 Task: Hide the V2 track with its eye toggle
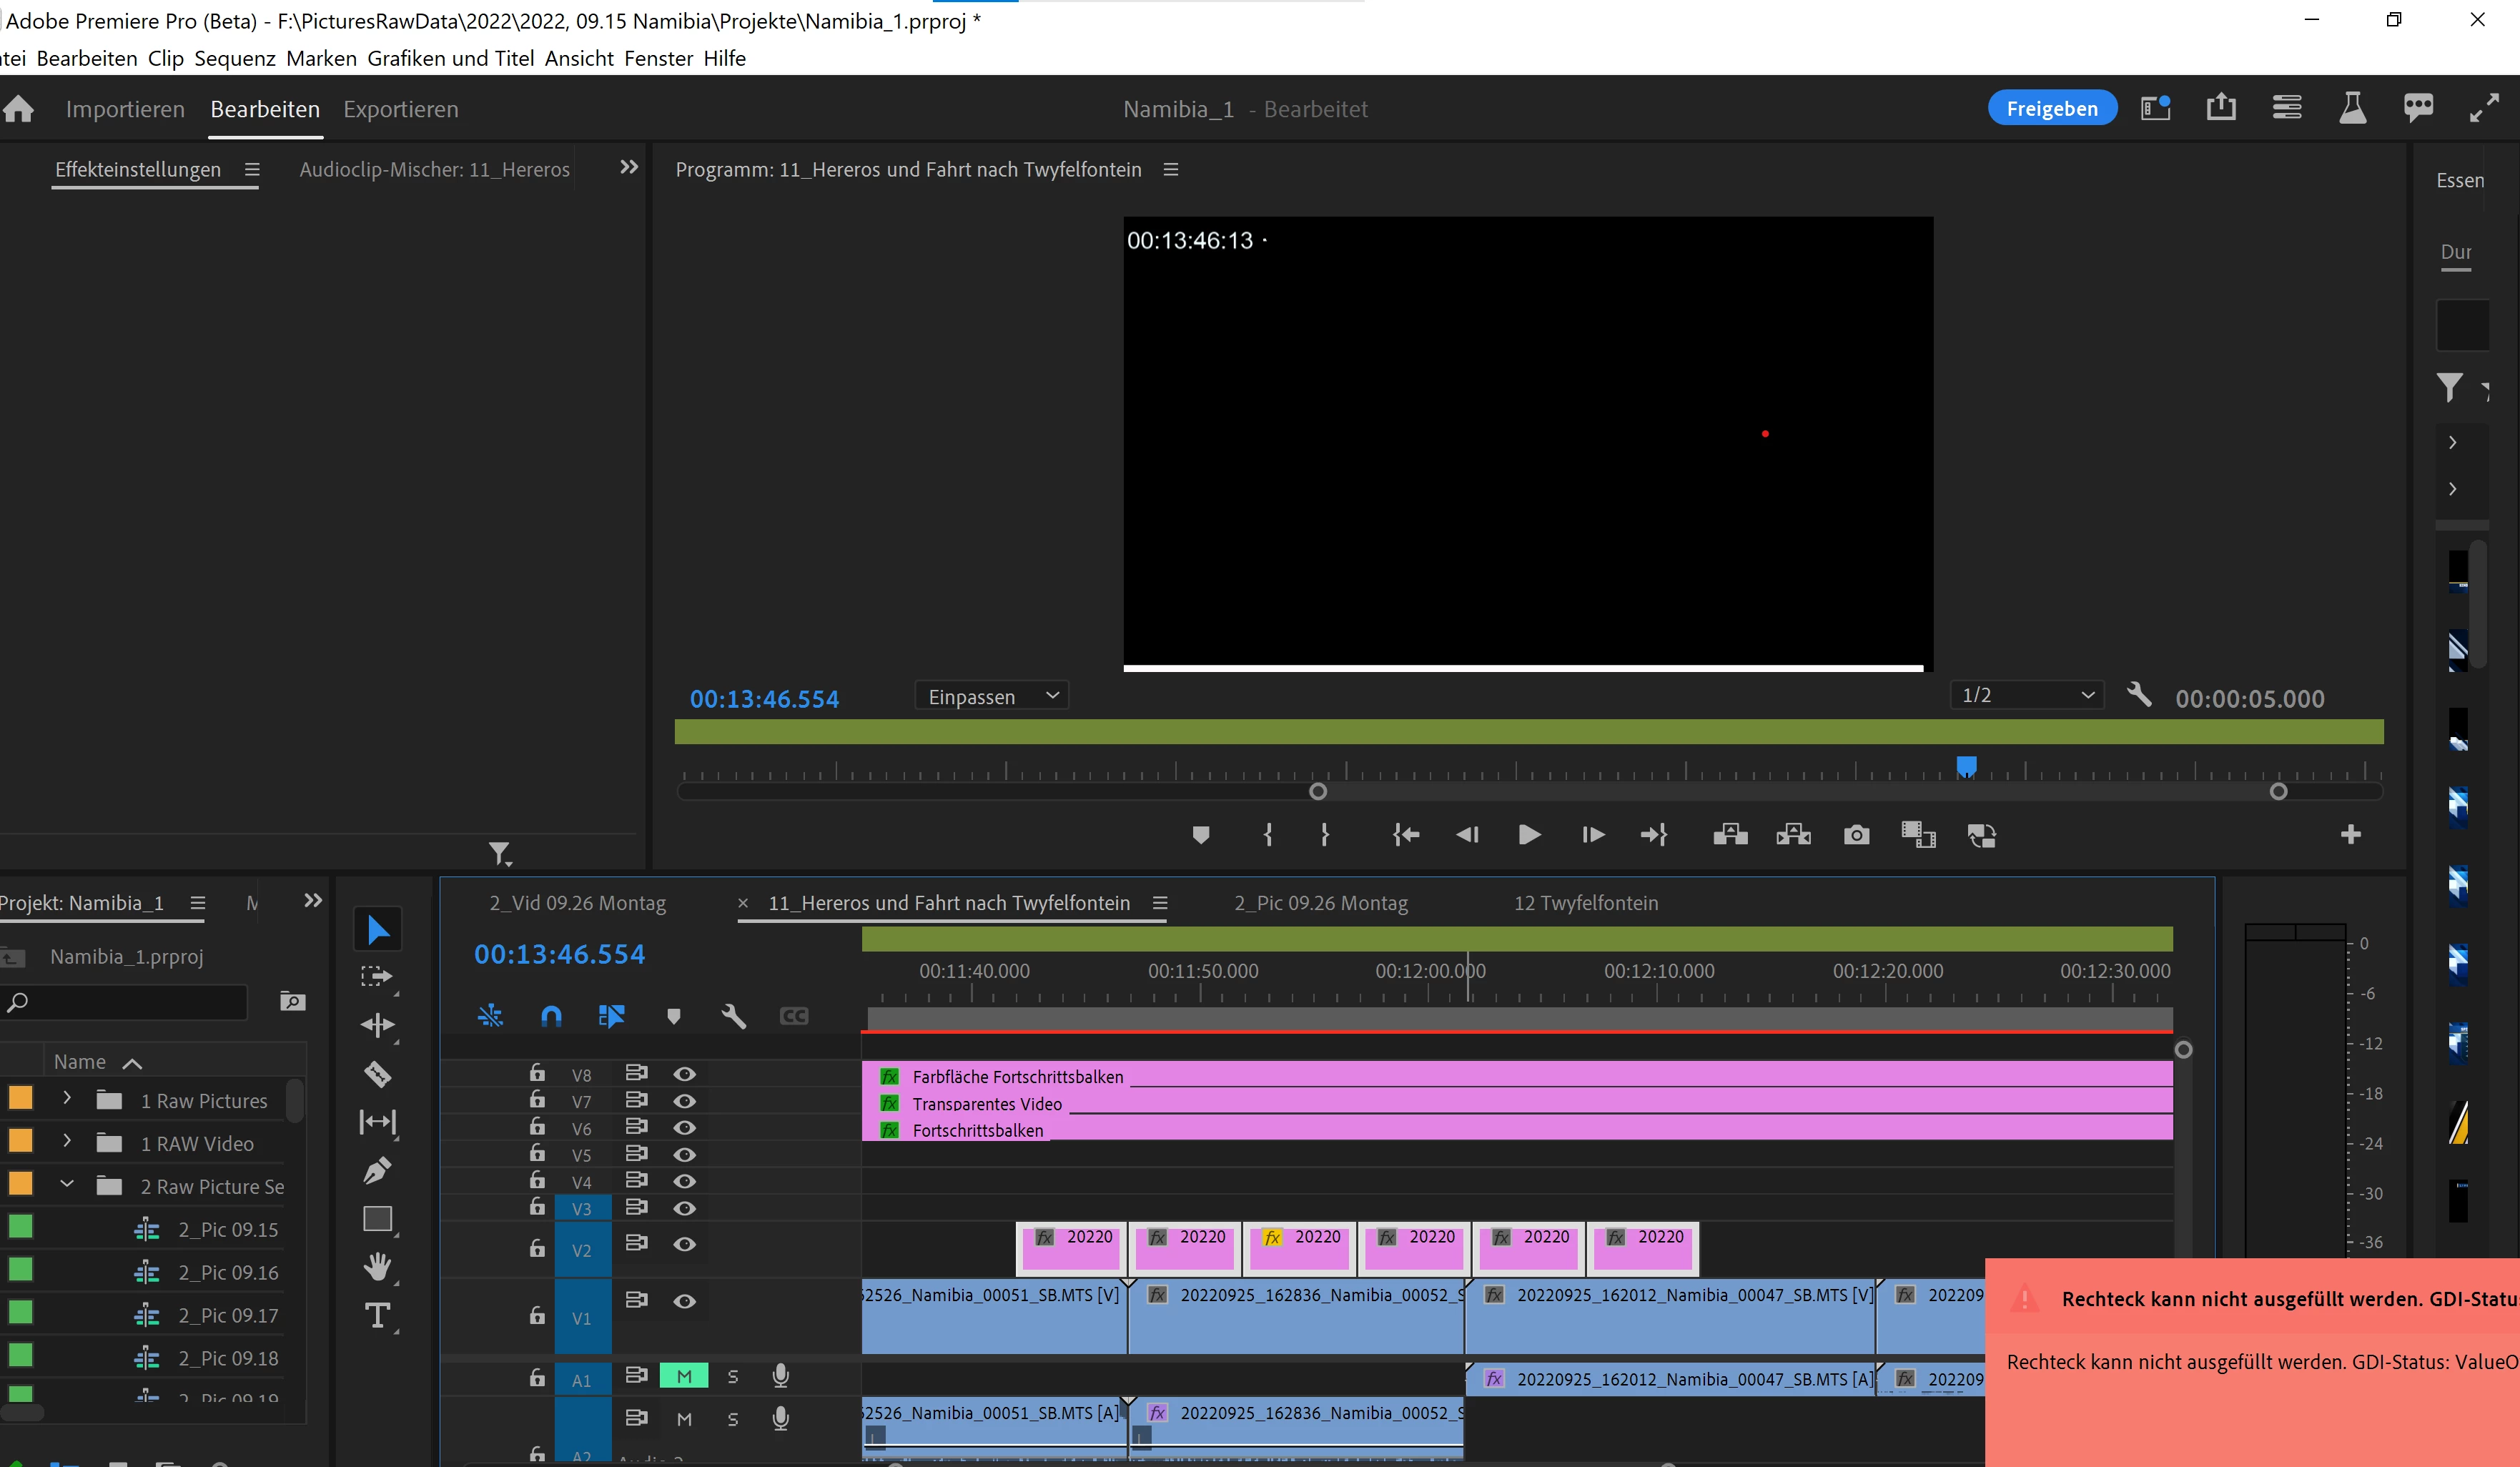pos(684,1245)
